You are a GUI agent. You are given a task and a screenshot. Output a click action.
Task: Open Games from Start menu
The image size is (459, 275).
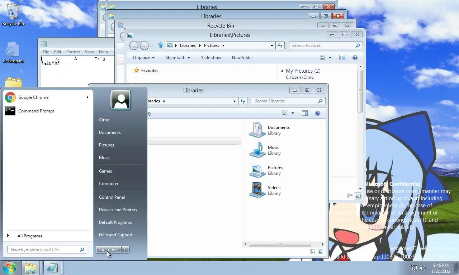tap(105, 171)
